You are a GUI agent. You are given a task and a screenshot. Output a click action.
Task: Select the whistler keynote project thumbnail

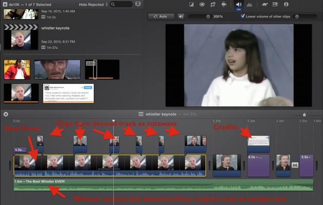[x=21, y=37]
